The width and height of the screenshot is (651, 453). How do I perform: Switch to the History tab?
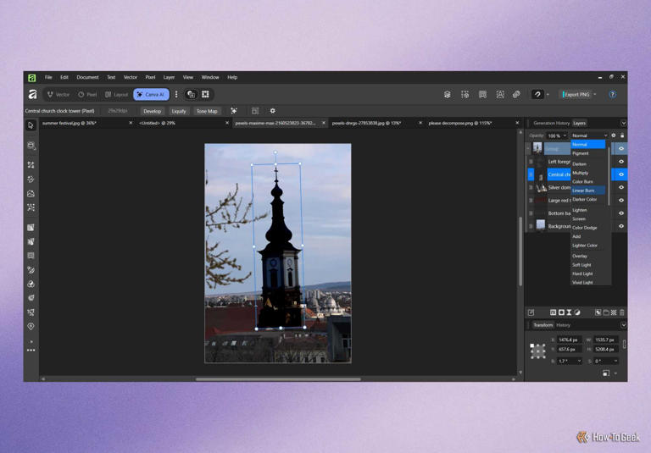coord(564,325)
